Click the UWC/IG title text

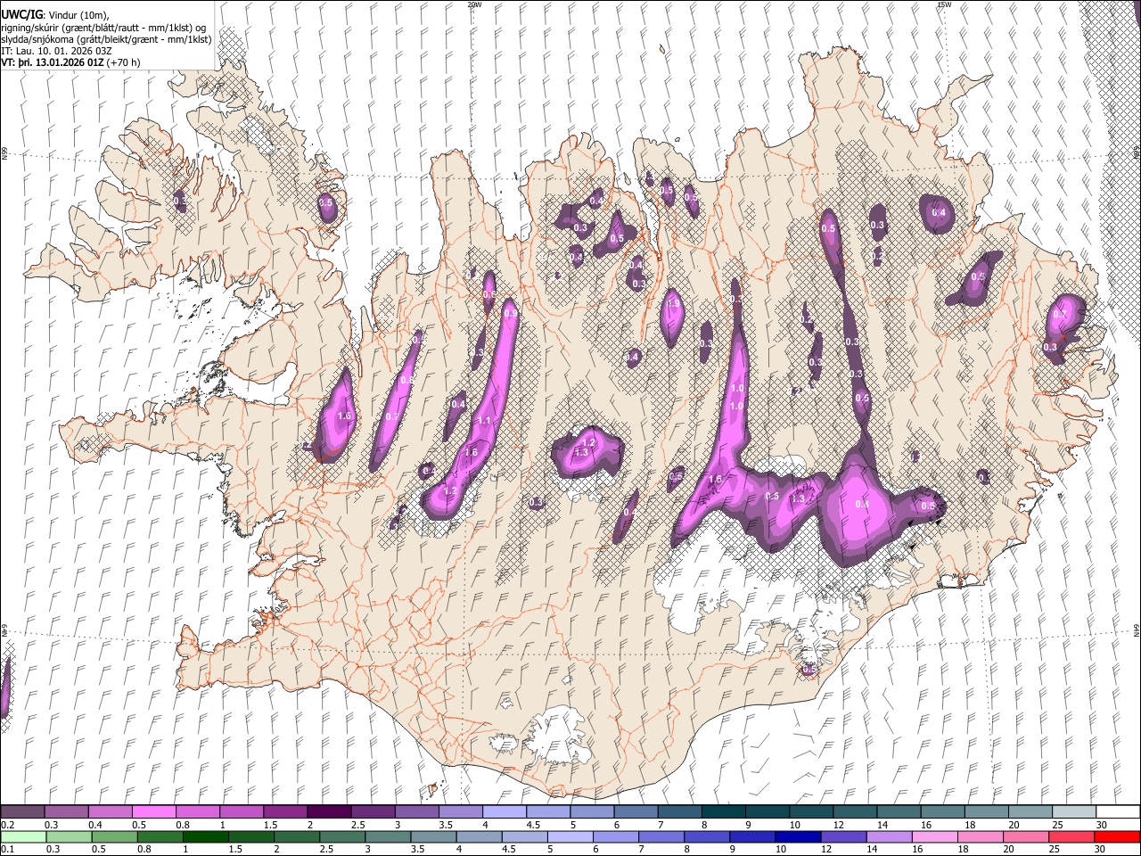[x=21, y=15]
